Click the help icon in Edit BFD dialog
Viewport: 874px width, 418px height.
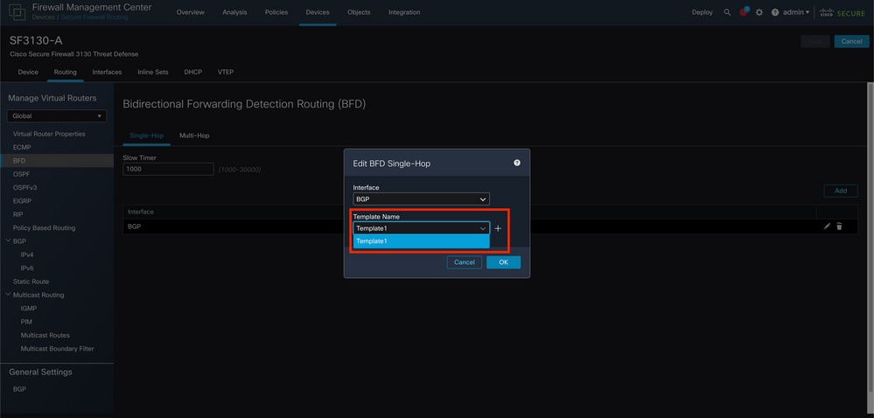(x=517, y=163)
